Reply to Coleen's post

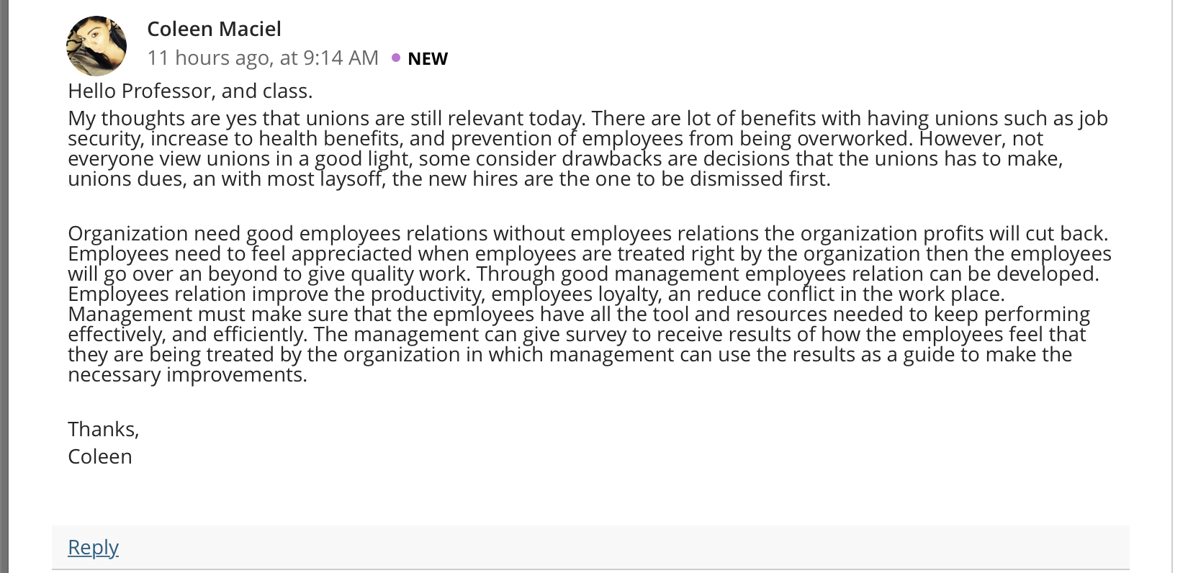93,547
